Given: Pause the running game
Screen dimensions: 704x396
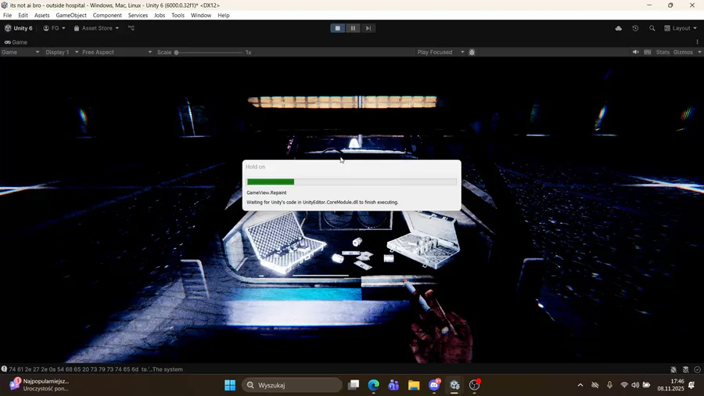Looking at the screenshot, I should pos(353,28).
